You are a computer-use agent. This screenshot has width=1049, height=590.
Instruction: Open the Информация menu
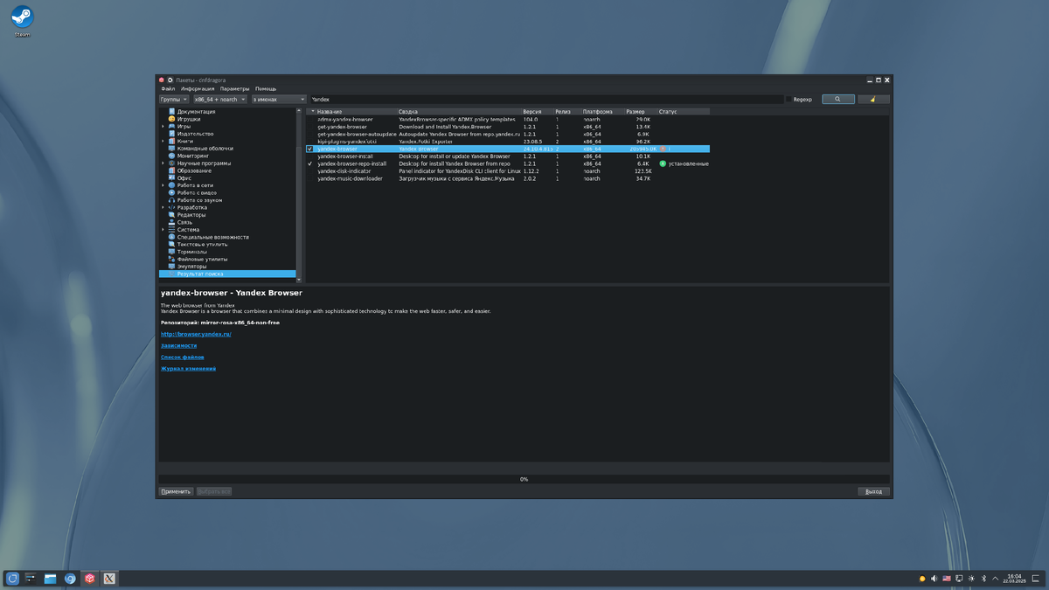coord(198,88)
